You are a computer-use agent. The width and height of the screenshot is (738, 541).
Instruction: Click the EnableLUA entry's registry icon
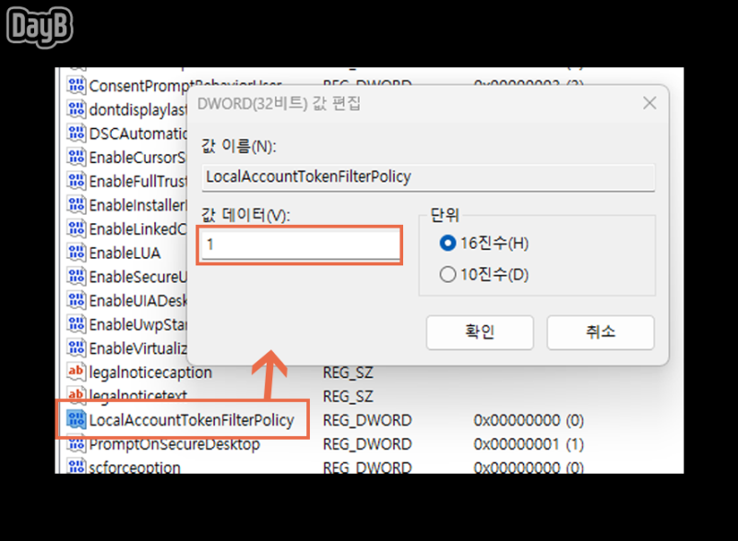(x=77, y=253)
